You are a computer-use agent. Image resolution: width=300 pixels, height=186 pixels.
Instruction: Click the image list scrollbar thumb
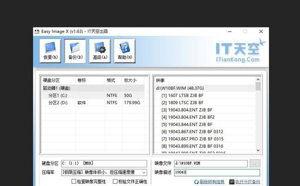[258, 86]
